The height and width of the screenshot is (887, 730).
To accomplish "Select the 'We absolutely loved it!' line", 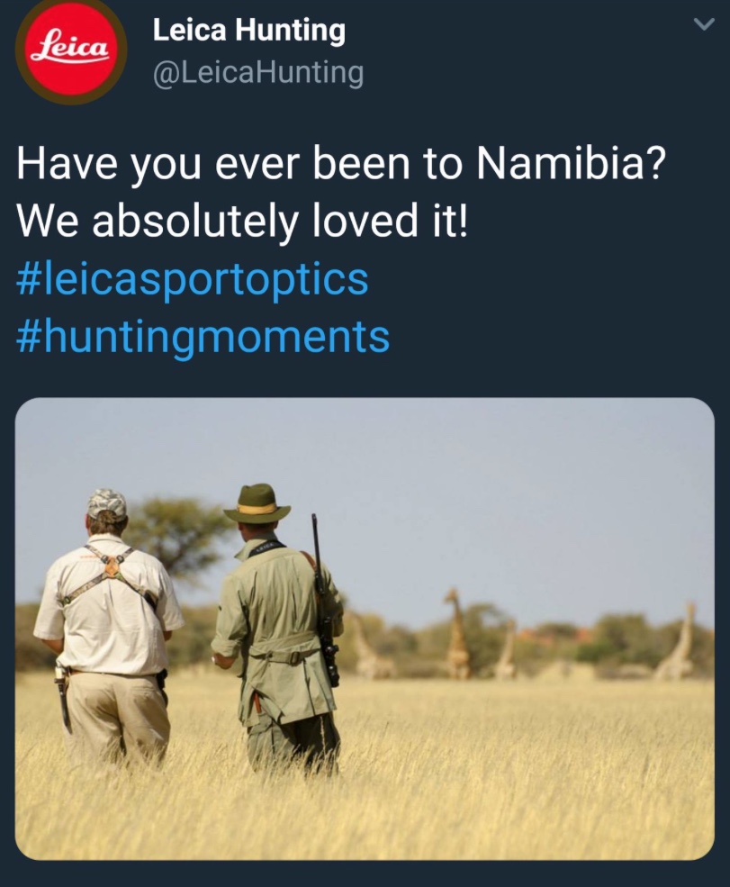I will pyautogui.click(x=243, y=221).
